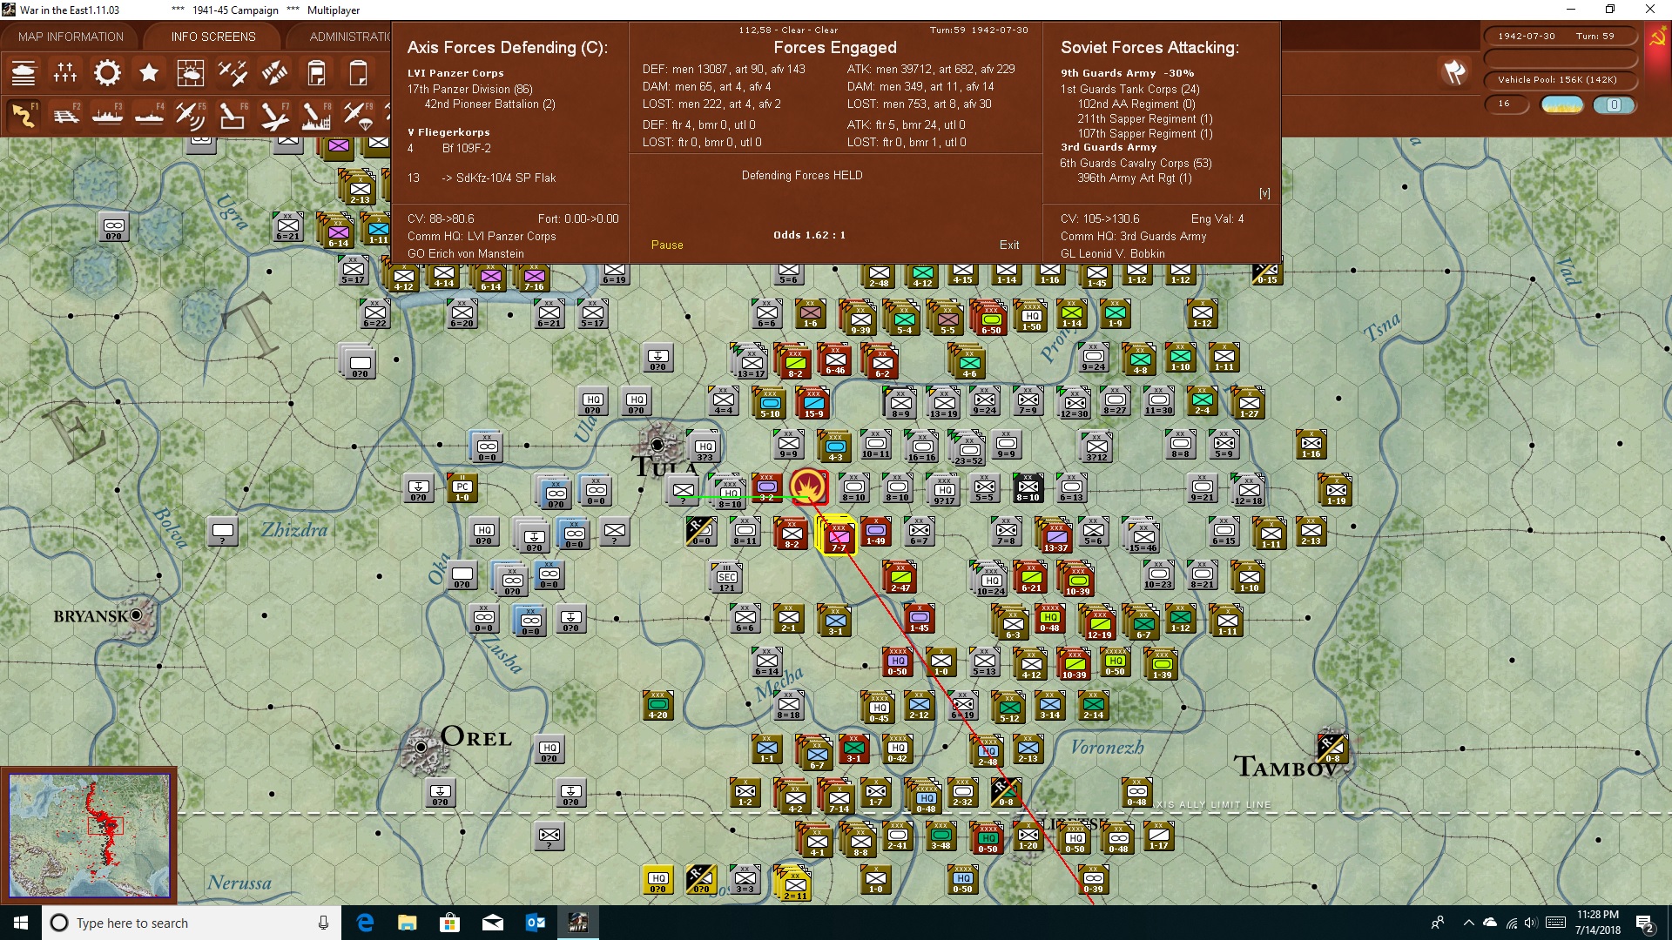This screenshot has height=940, width=1672.
Task: Open the losses screen with cross icons
Action: 65,73
